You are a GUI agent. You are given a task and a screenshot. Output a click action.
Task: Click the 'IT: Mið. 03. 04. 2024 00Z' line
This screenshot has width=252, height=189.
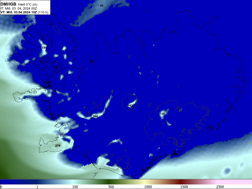[19, 9]
